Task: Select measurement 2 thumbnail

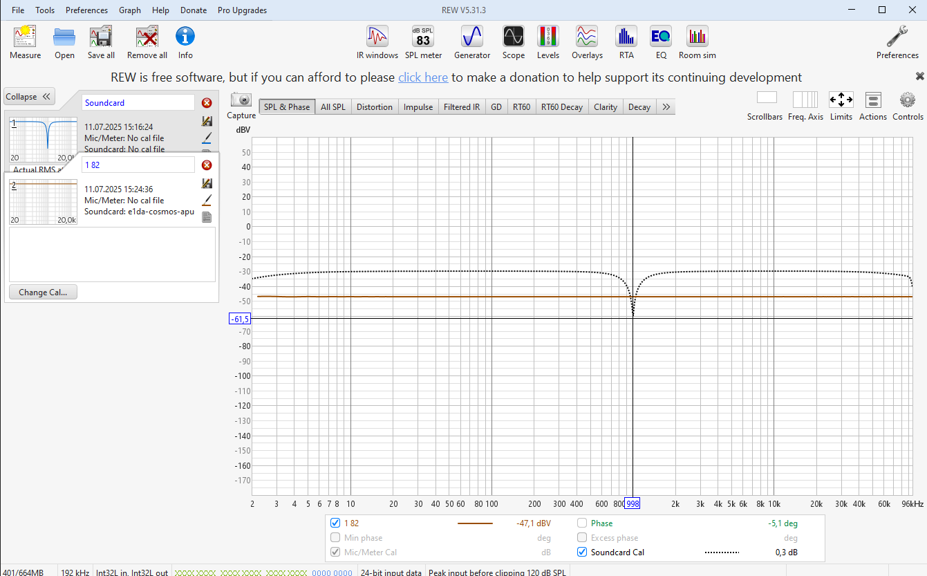Action: click(x=43, y=201)
